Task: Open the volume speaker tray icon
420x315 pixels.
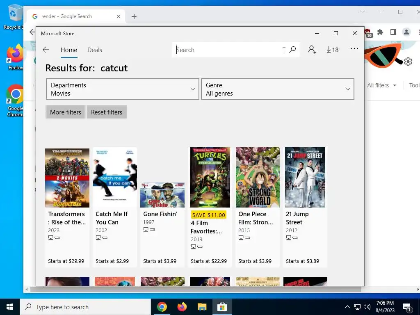Action: (367, 307)
